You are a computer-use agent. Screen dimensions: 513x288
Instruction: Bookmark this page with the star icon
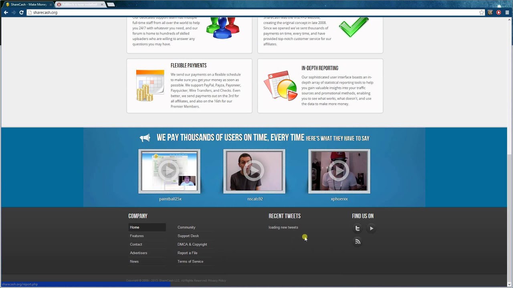(x=482, y=12)
